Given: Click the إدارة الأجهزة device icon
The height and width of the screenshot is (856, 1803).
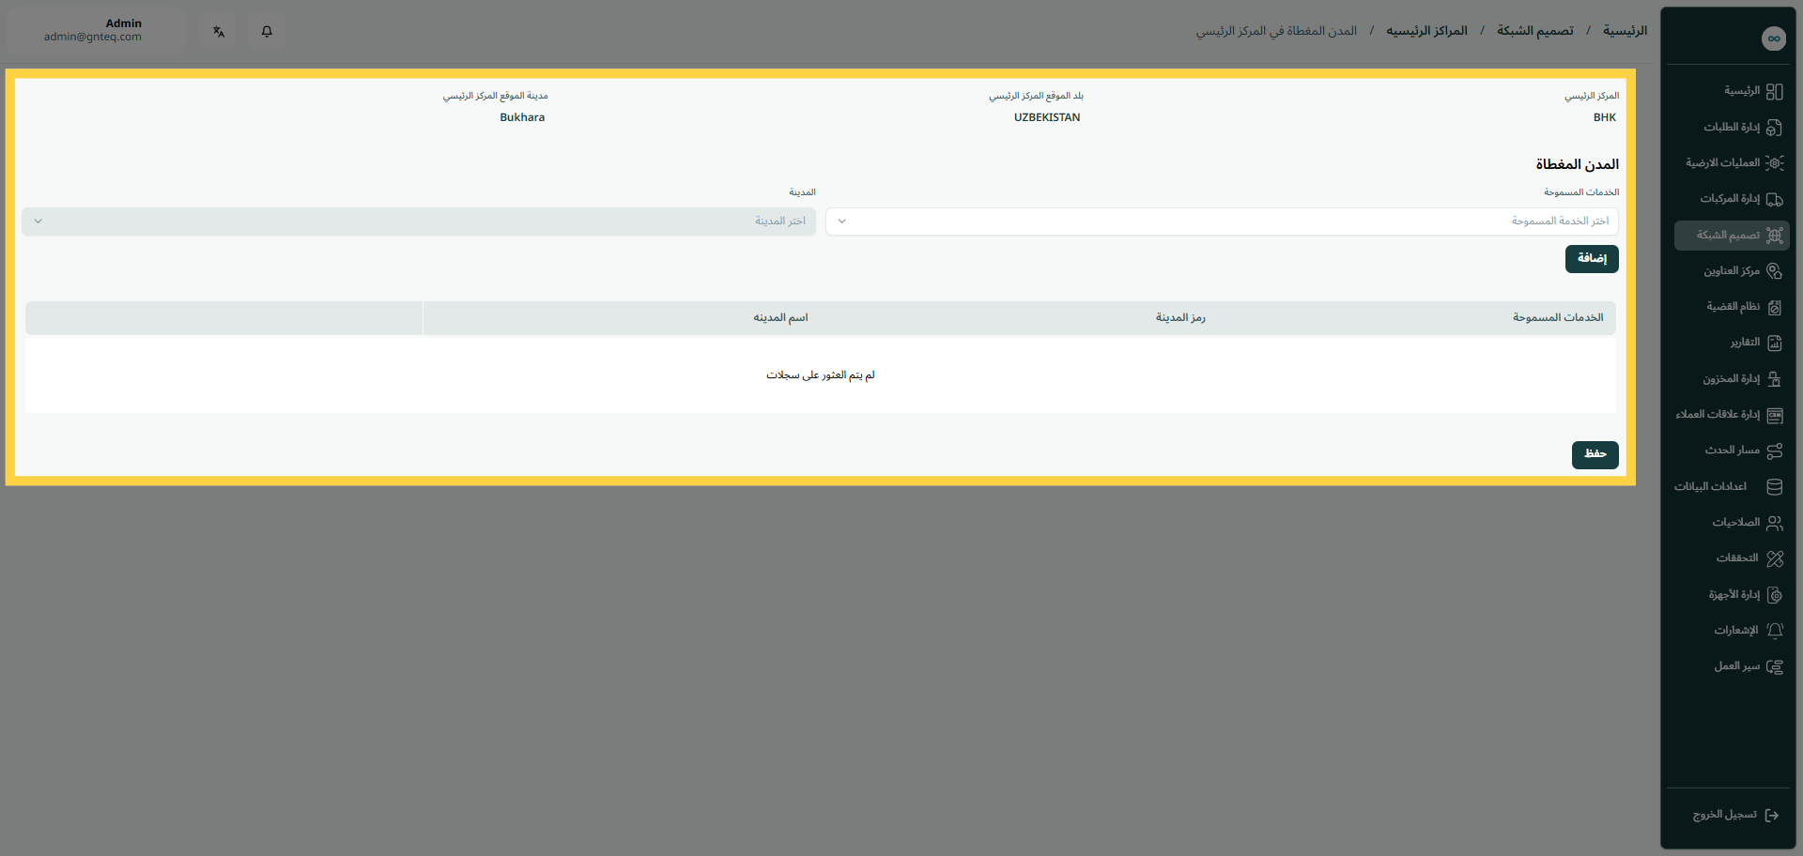Looking at the screenshot, I should (x=1774, y=595).
